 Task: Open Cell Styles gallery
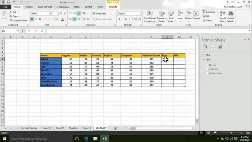pos(171,17)
